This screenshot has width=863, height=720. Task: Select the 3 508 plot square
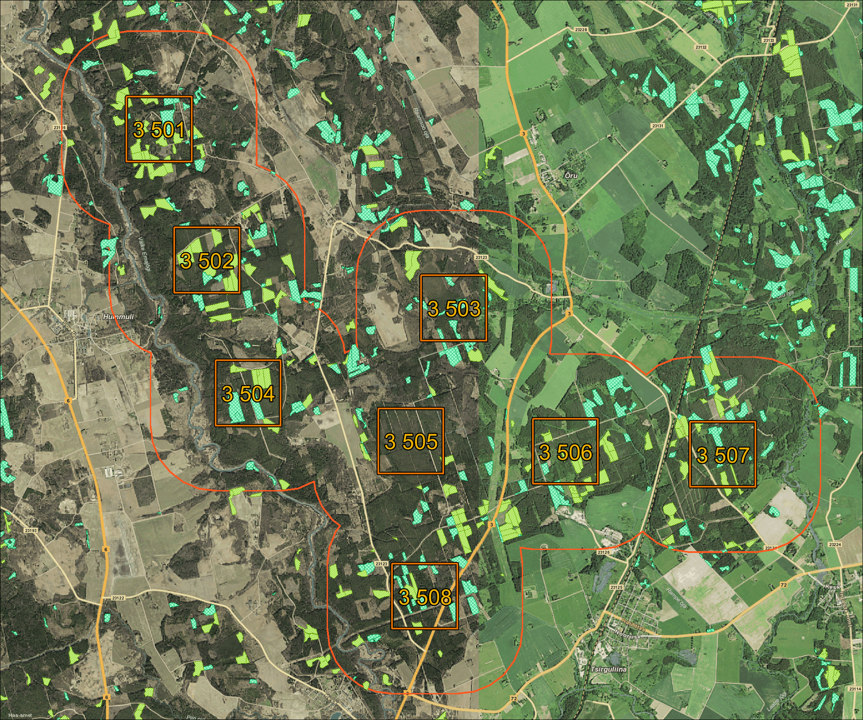(x=425, y=597)
